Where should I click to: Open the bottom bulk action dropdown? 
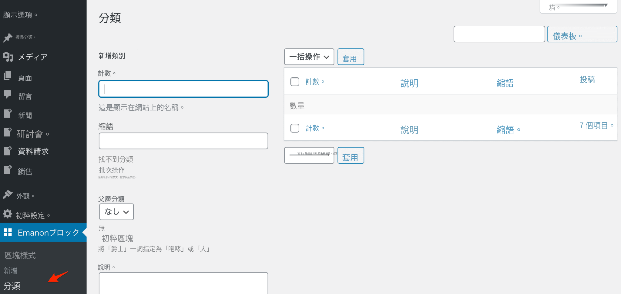tap(309, 155)
